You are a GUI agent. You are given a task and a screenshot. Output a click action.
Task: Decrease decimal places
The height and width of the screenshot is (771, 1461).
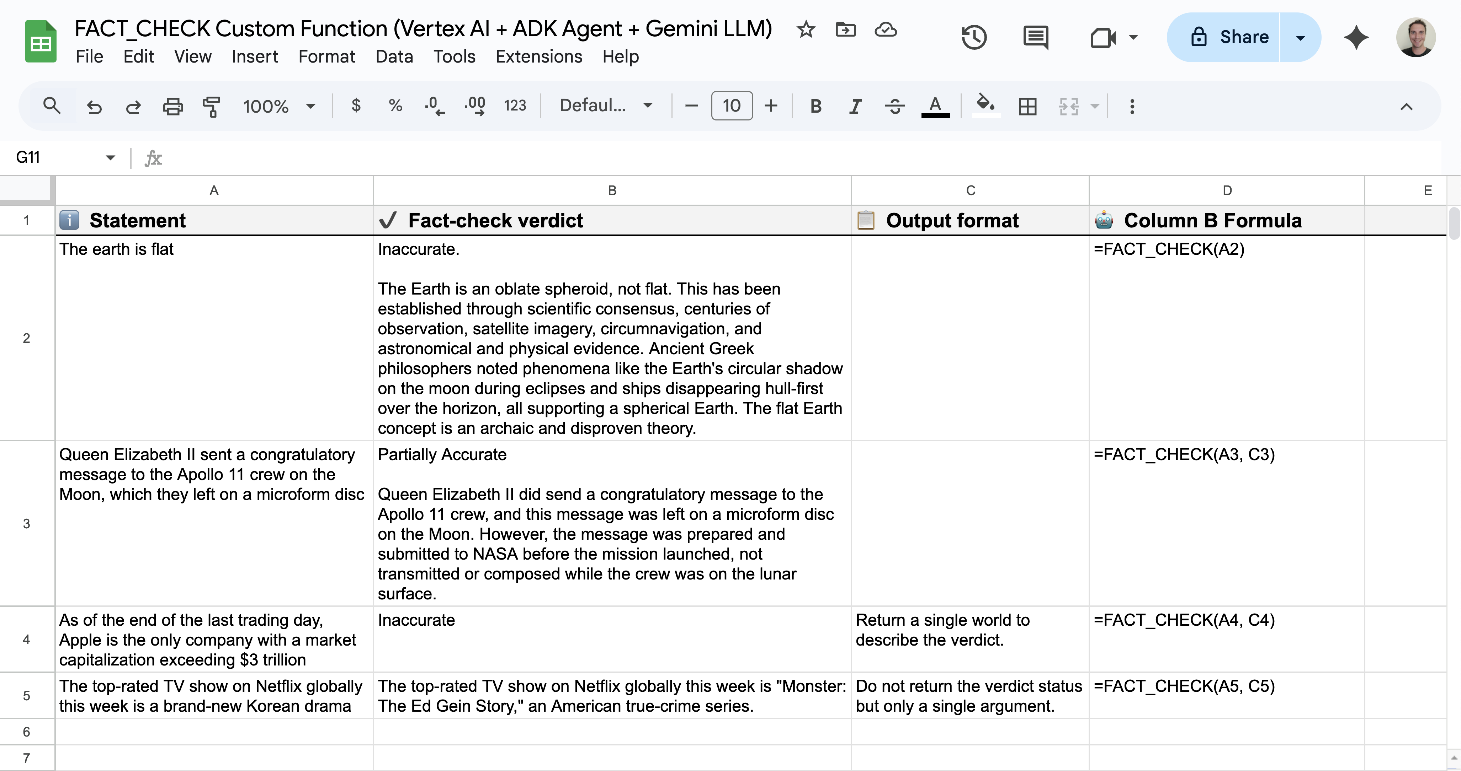pos(434,106)
